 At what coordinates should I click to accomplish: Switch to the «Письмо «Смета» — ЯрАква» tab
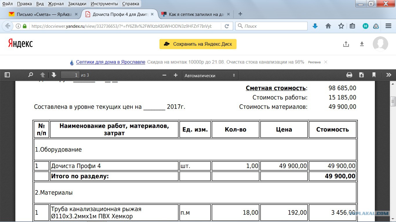(x=43, y=14)
